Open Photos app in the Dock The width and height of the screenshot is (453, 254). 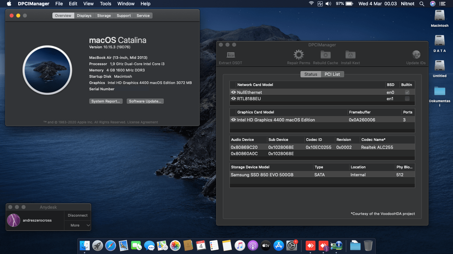[175, 245]
